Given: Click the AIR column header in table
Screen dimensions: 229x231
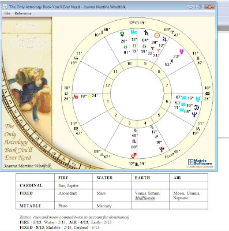Looking at the screenshot, I should [x=177, y=178].
